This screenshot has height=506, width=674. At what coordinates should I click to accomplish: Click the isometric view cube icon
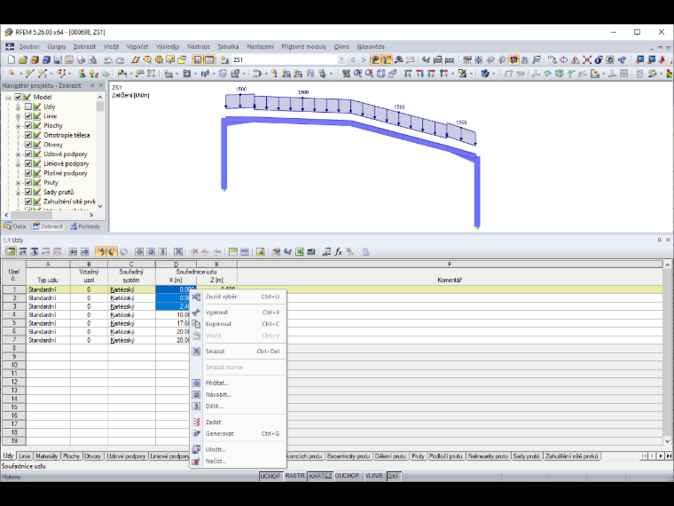tap(380, 74)
